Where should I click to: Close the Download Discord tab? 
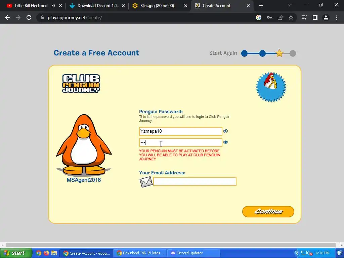pyautogui.click(x=123, y=6)
